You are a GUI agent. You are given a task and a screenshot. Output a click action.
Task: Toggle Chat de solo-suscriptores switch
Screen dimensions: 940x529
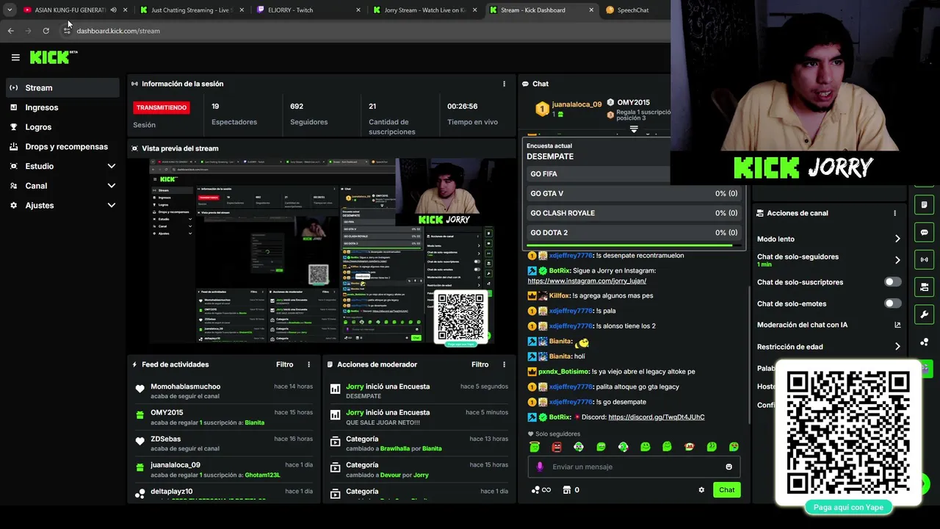[892, 282]
